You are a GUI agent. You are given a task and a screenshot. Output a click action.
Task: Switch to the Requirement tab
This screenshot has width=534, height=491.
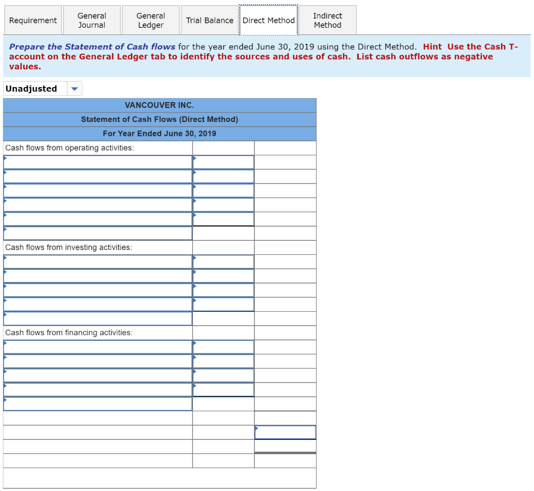[33, 20]
